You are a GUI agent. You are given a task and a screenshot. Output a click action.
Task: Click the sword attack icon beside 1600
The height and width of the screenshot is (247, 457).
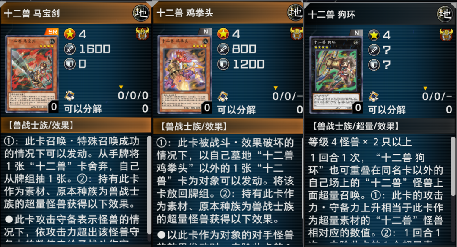70,49
